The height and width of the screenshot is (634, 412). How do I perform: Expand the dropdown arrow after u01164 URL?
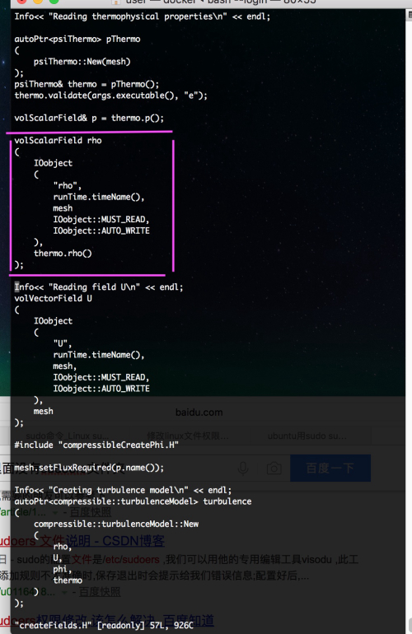[65, 592]
